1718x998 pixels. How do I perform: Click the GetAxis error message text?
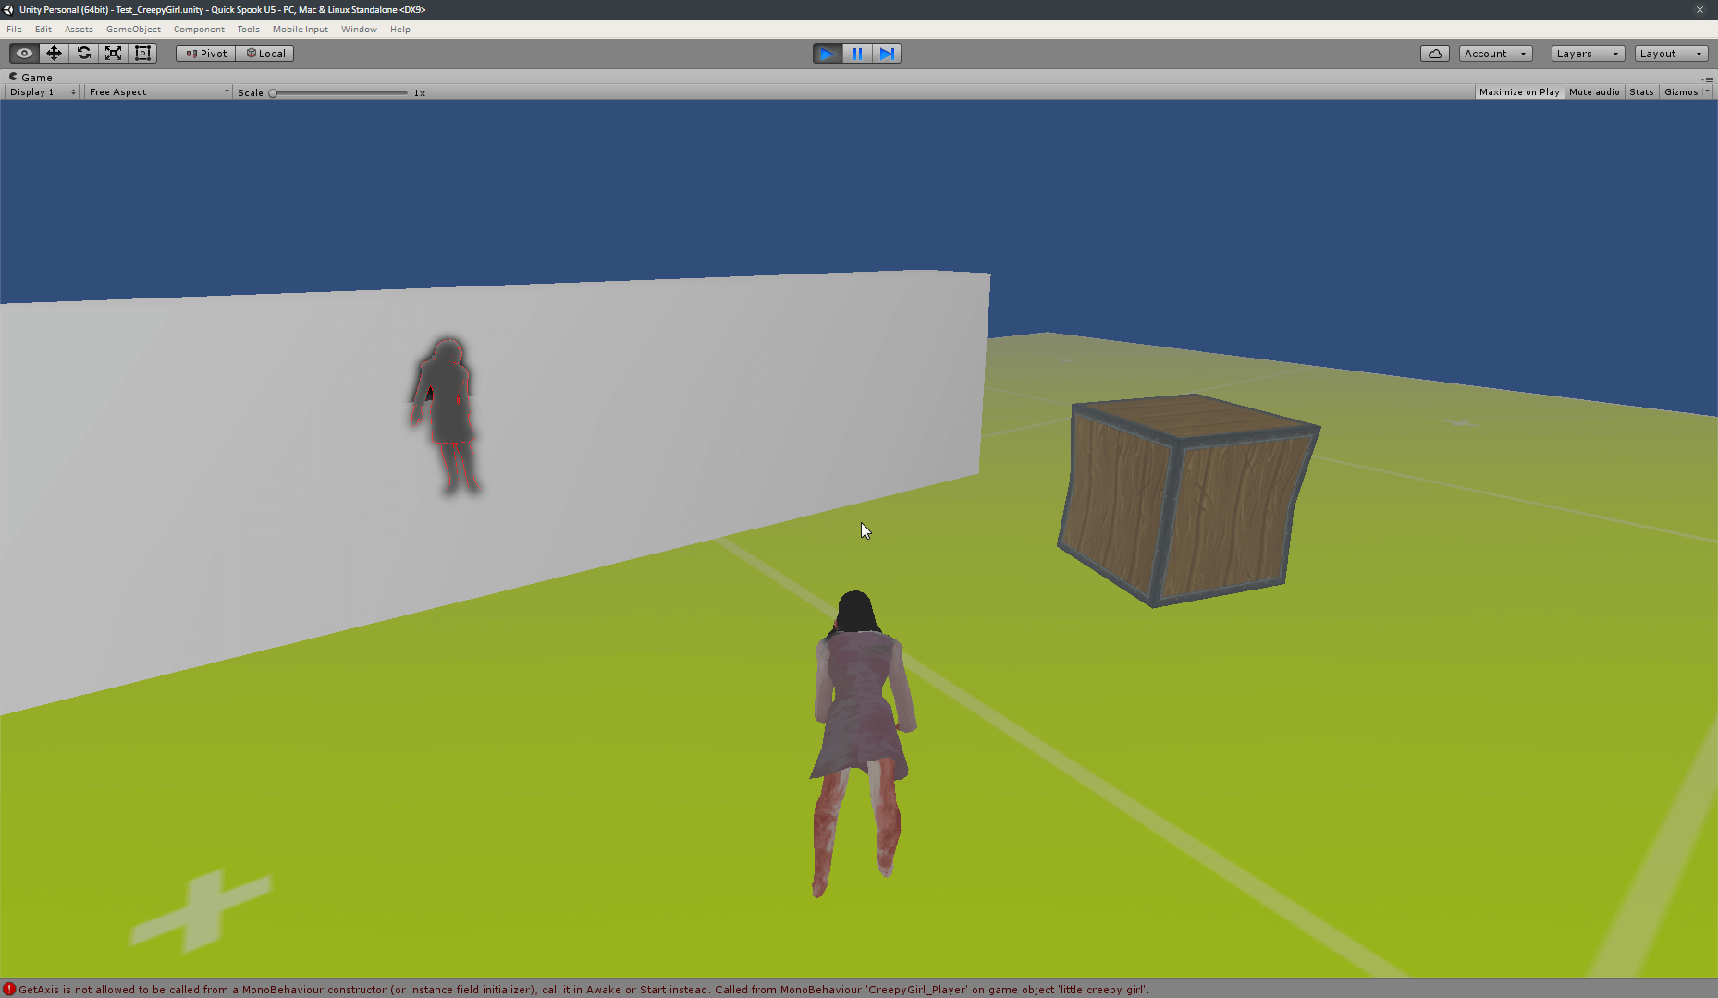pyautogui.click(x=583, y=990)
